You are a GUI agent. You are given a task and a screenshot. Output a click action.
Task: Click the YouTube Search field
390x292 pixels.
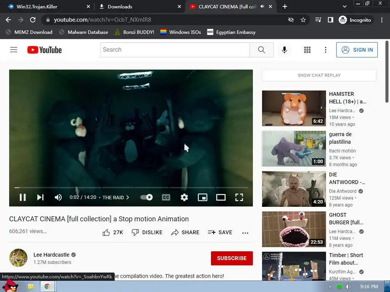pyautogui.click(x=175, y=50)
